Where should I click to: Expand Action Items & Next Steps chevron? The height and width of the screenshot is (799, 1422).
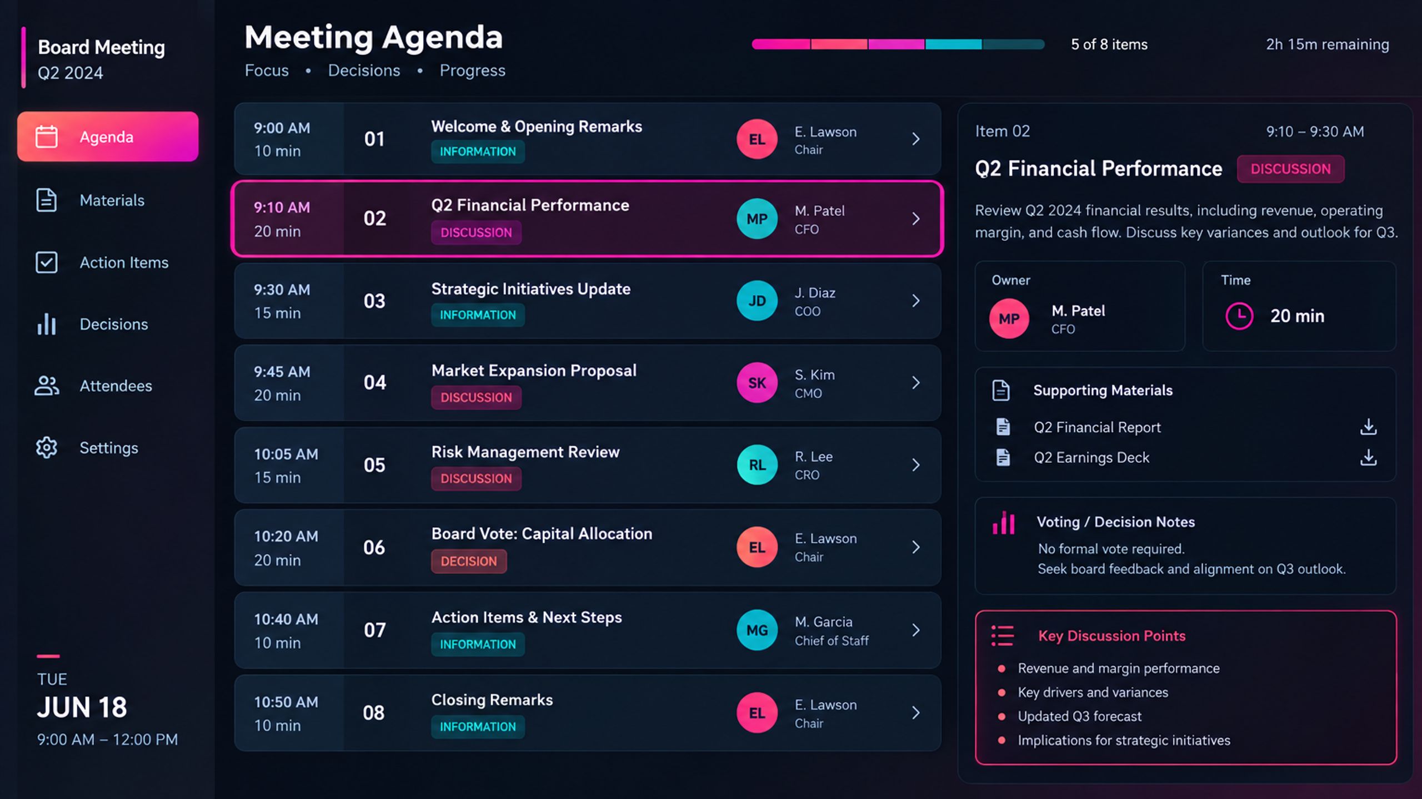coord(916,630)
